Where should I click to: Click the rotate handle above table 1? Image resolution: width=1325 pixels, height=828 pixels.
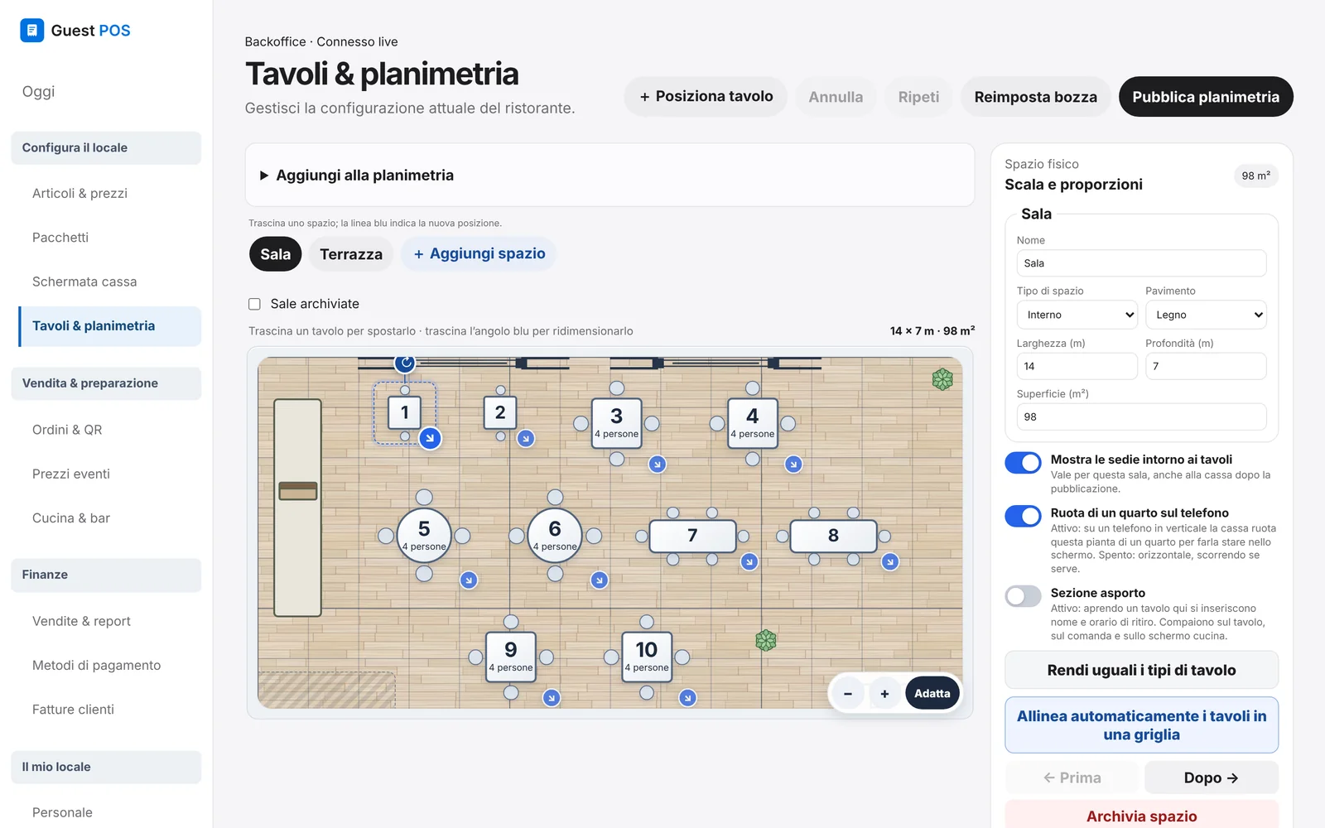point(405,363)
